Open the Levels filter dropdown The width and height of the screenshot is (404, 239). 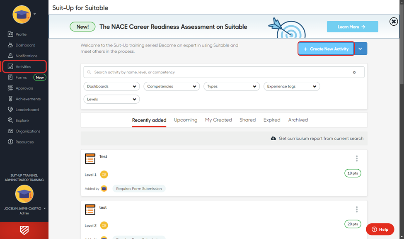[x=111, y=99]
